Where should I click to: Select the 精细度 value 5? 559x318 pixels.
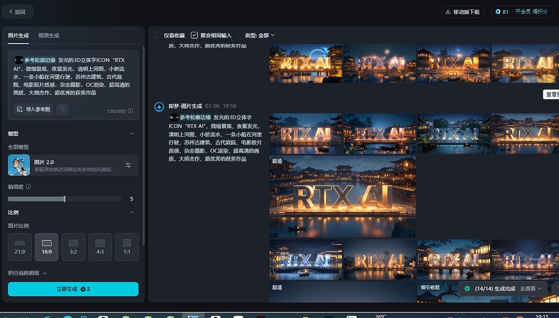click(x=131, y=199)
